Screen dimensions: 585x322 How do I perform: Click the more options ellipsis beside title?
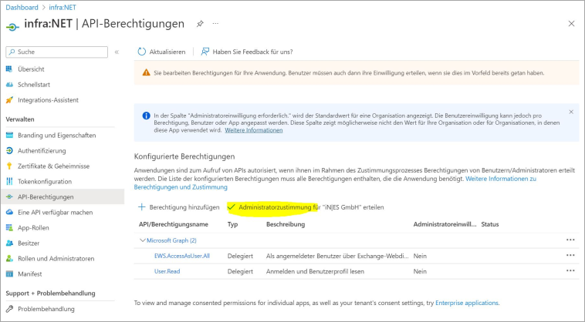216,24
